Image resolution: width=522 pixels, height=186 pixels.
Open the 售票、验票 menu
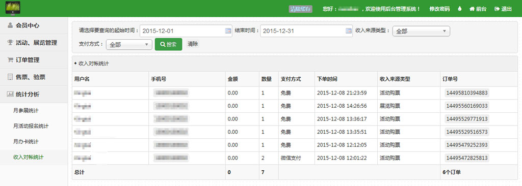34,77
